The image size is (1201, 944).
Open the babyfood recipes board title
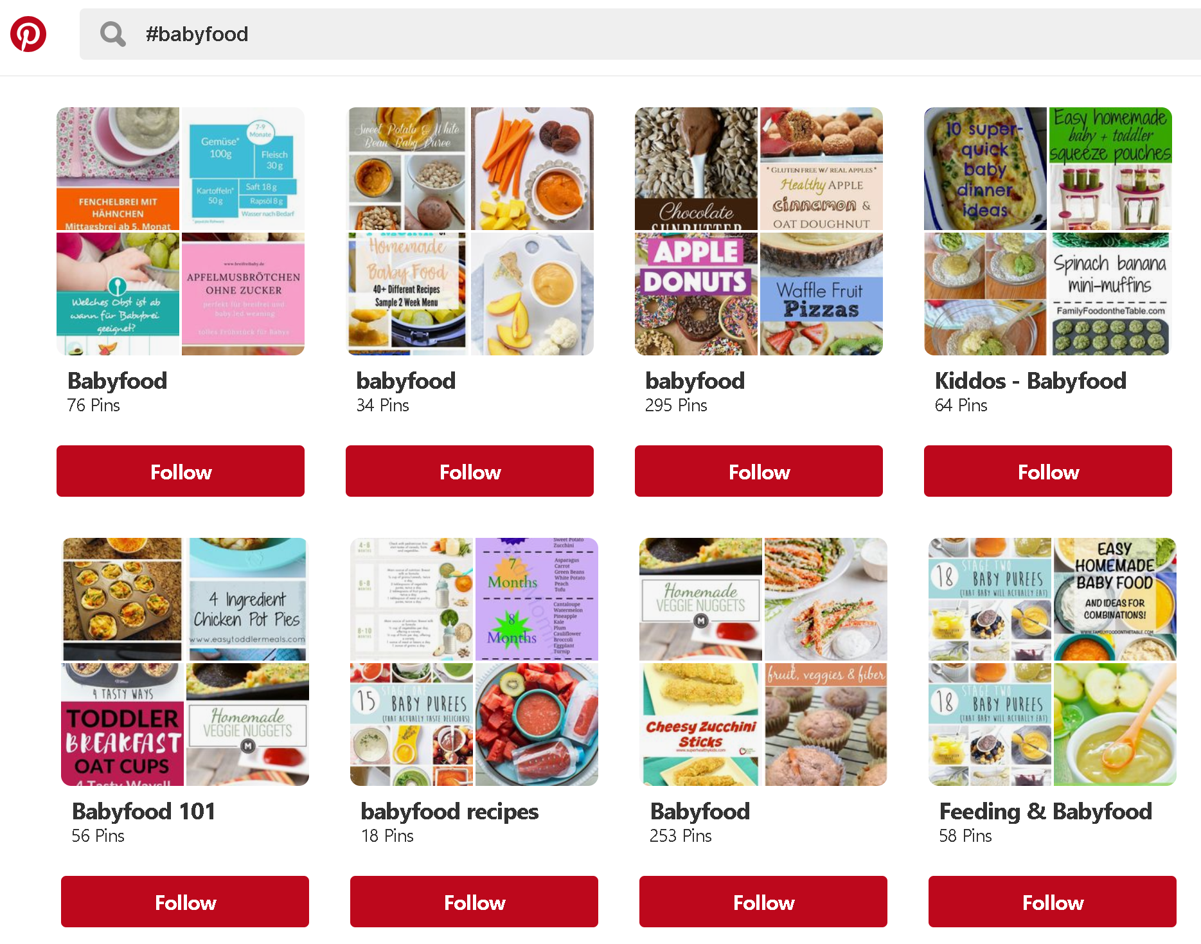tap(450, 812)
